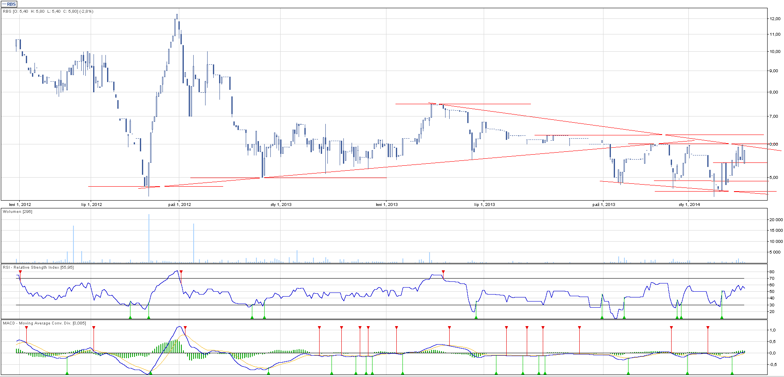The height and width of the screenshot is (377, 784).
Task: Click the 'kwi 1, 2012' date label
Action: pos(20,204)
